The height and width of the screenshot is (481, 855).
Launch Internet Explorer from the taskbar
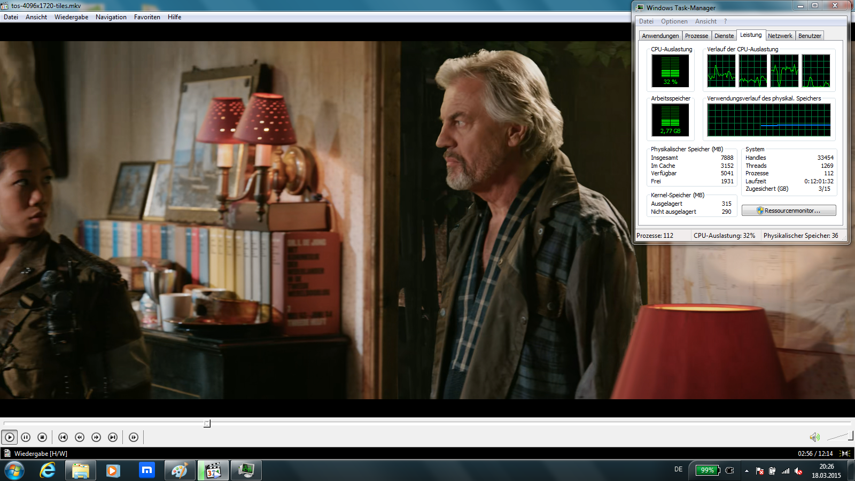click(48, 470)
